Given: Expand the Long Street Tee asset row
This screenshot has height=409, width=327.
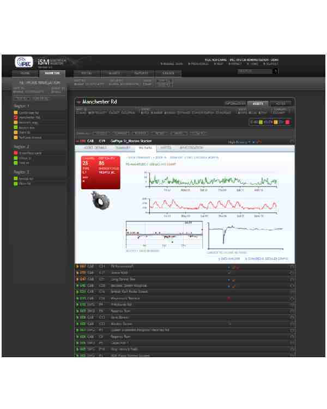Looking at the screenshot, I should pos(77,279).
